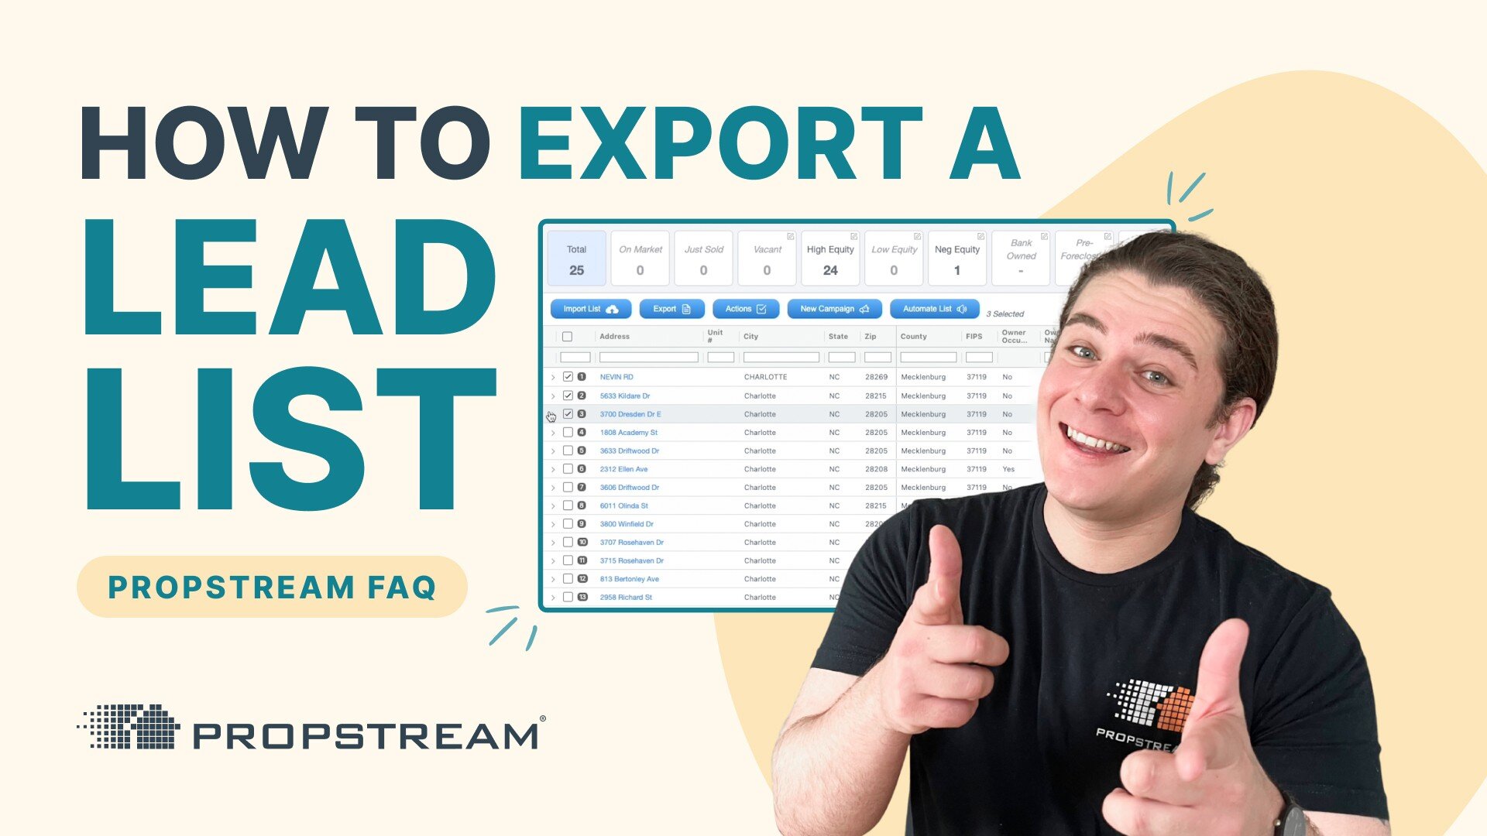Click the Actions icon button
Screen dimensions: 1487x836
point(744,310)
